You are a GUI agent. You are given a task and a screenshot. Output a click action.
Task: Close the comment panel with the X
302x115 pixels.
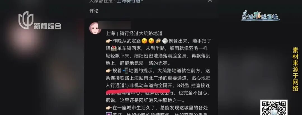click(210, 1)
